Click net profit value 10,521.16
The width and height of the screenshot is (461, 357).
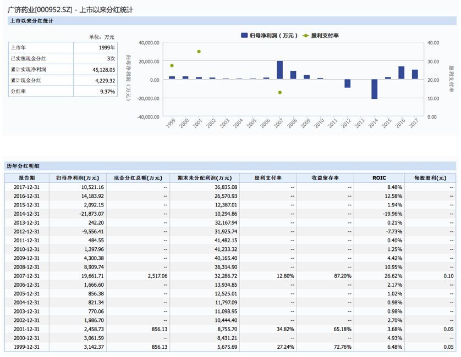tap(92, 187)
